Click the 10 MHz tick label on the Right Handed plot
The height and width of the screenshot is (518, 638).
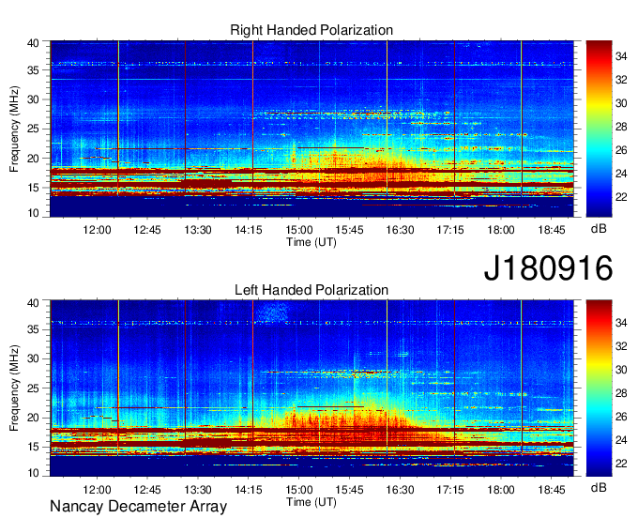coord(33,213)
